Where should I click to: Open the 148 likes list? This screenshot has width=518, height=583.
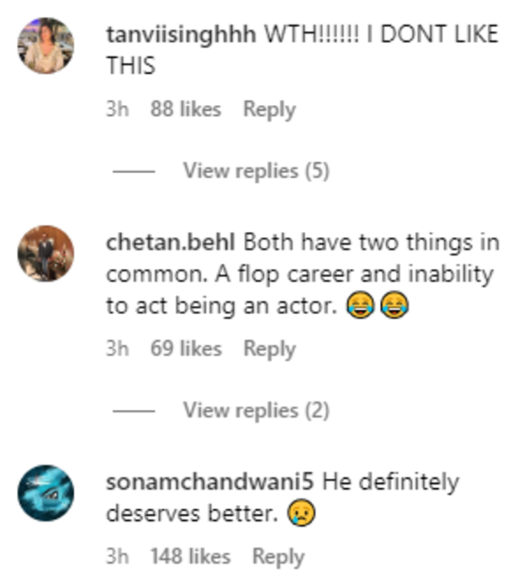click(x=190, y=556)
